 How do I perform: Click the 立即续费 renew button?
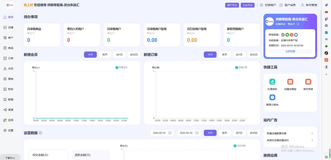coord(290,51)
